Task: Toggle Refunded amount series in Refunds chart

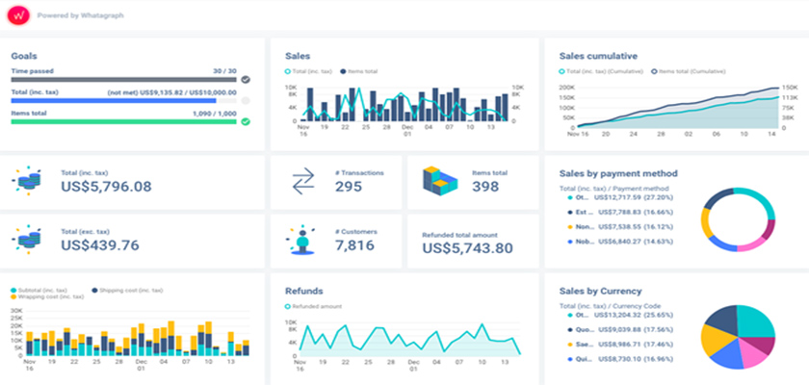Action: [x=316, y=306]
